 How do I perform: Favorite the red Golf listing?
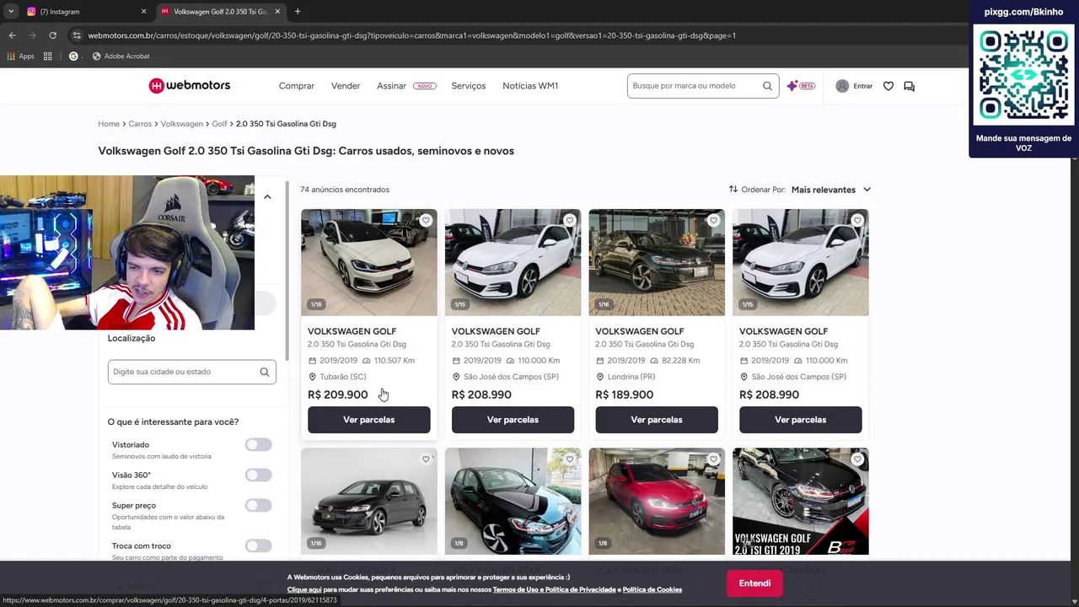pyautogui.click(x=713, y=459)
